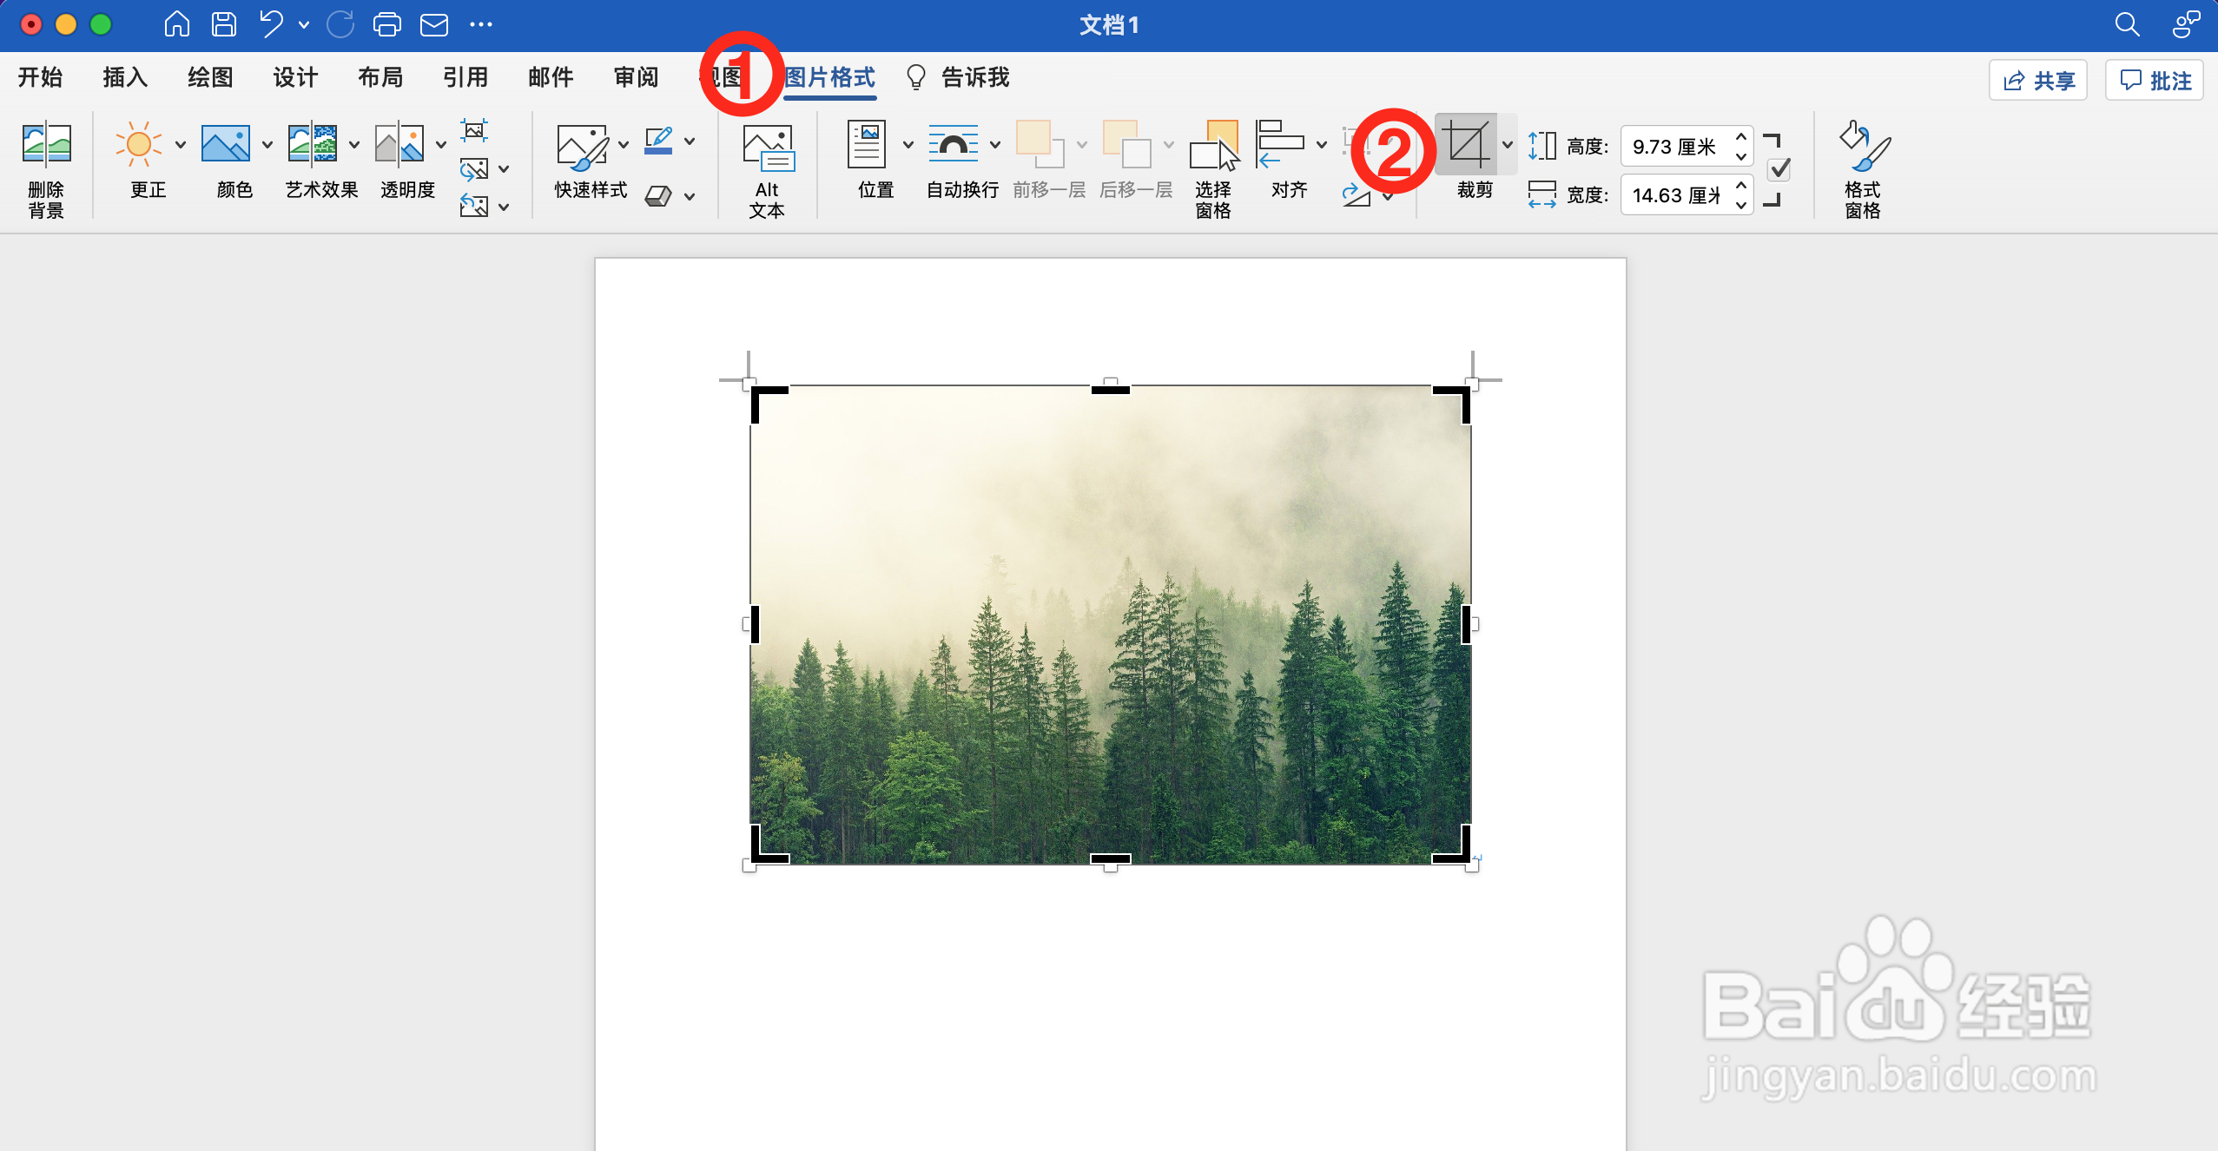Expand the 裁剪 crop options arrow
The image size is (2218, 1151).
coord(1508,144)
